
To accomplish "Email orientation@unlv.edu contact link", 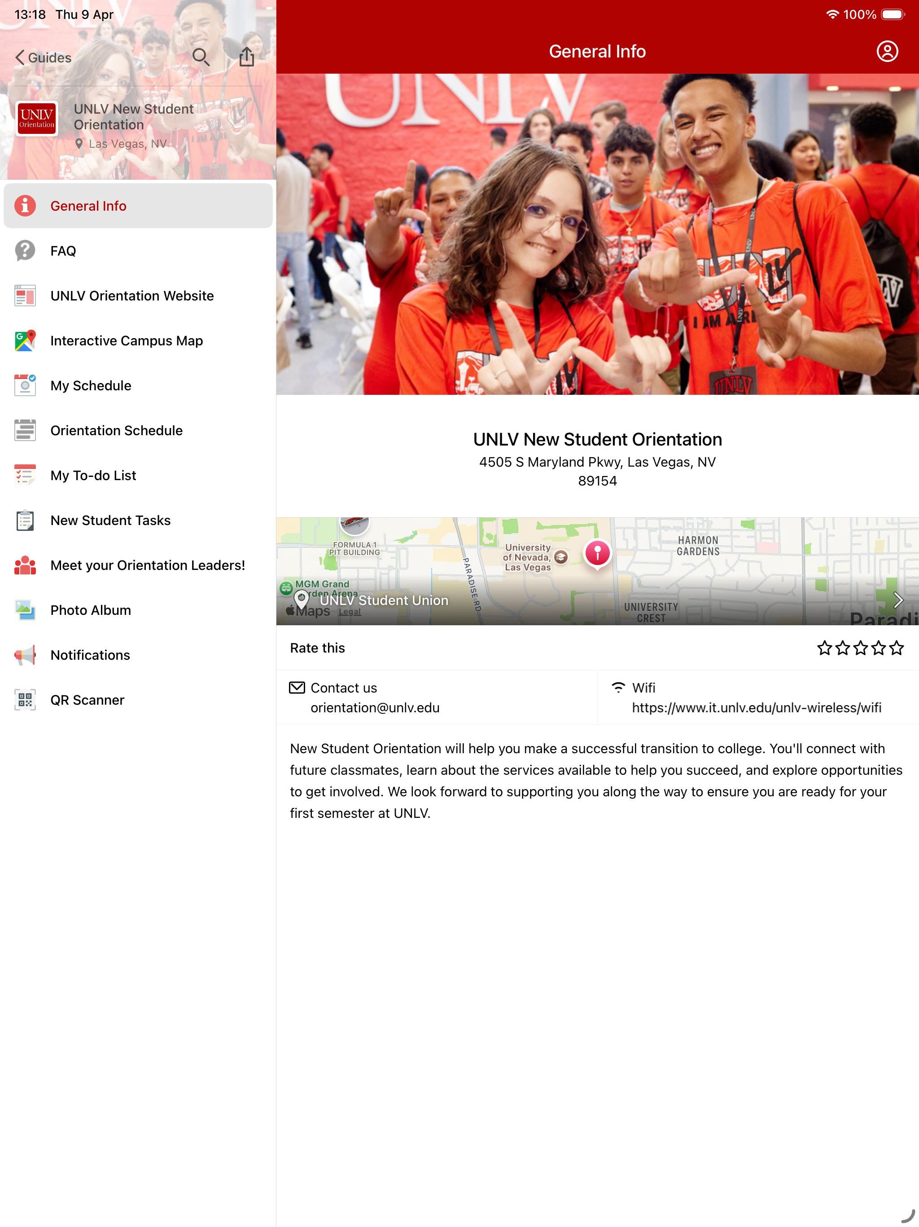I will pos(375,708).
